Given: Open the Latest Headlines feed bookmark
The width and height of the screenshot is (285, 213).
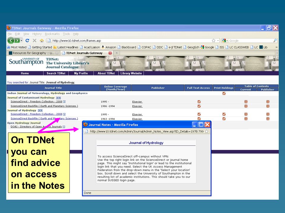Looking at the screenshot, I should tap(66, 47).
